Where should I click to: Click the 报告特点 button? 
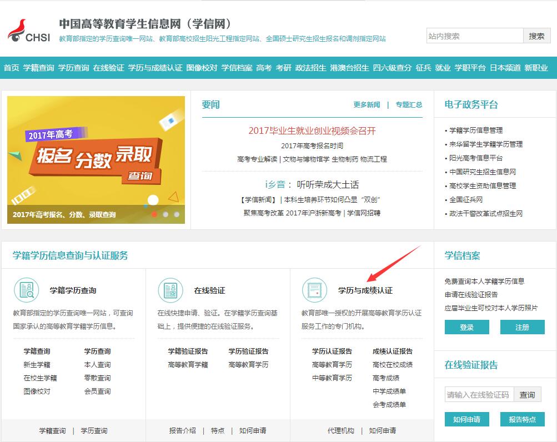(522, 419)
